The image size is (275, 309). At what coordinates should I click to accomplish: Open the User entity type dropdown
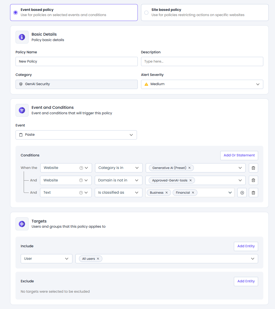pyautogui.click(x=47, y=259)
